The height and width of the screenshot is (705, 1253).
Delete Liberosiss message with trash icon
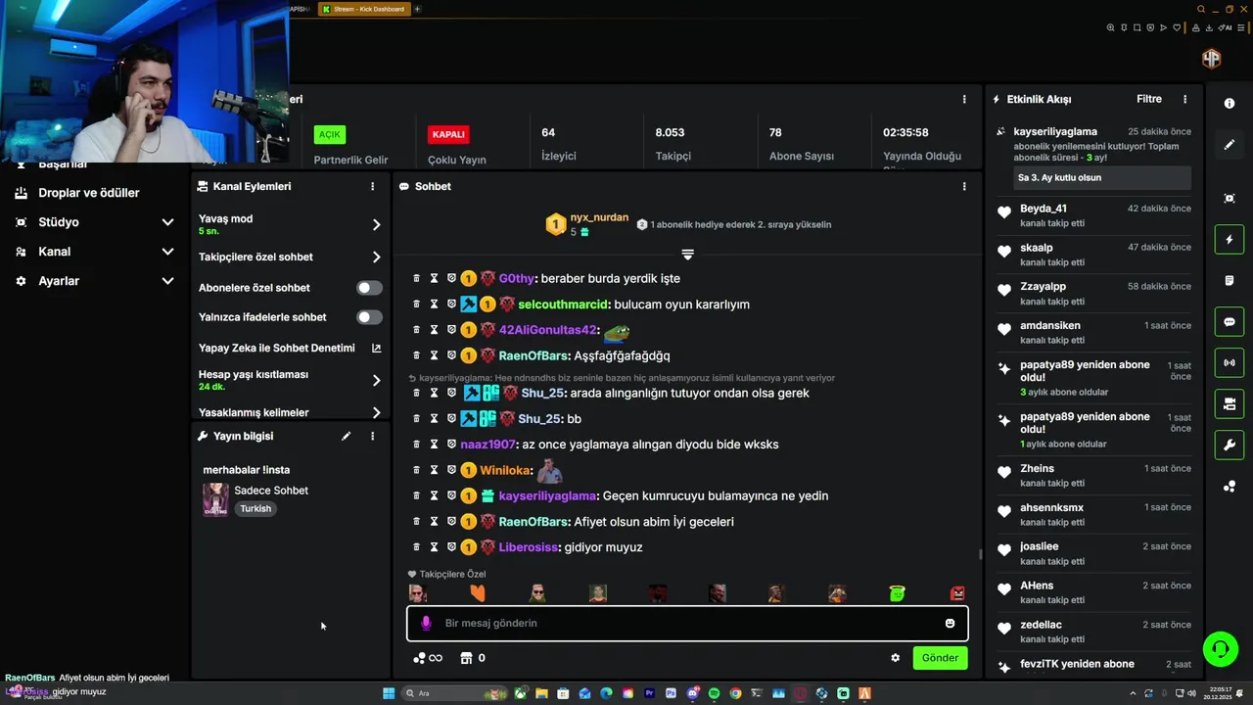coord(416,547)
